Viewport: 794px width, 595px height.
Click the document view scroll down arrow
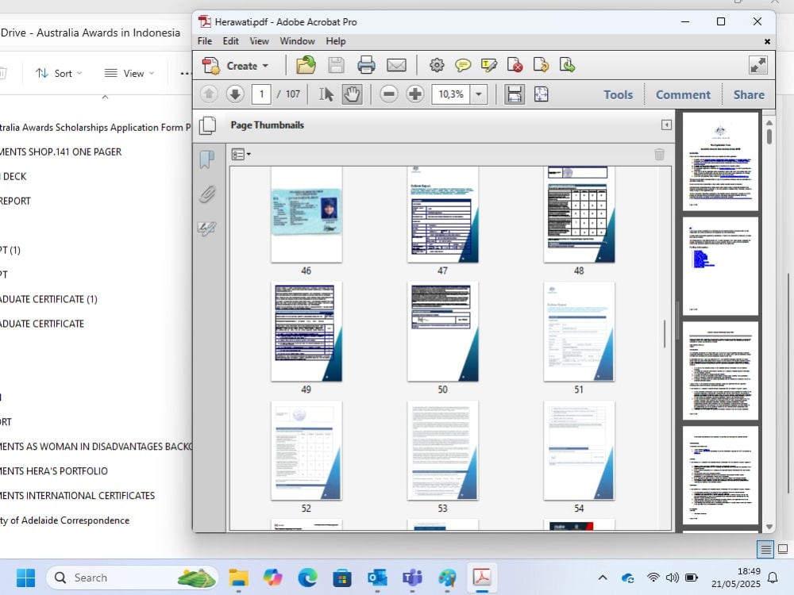(769, 527)
